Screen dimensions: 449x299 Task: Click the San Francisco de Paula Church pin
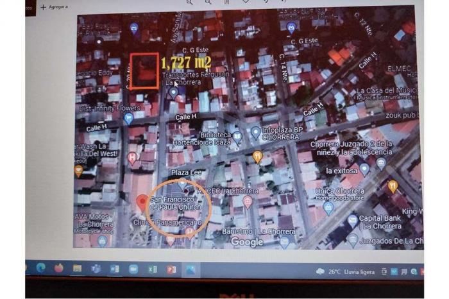[142, 203]
